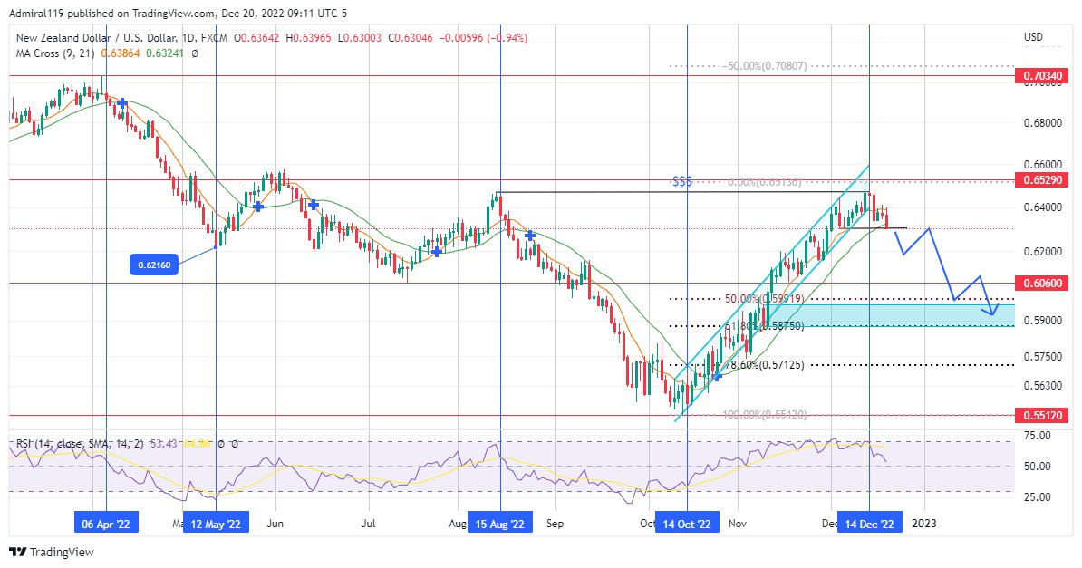This screenshot has height=568, width=1082.
Task: Click 0.59000 on the price axis
Action: [x=1043, y=320]
